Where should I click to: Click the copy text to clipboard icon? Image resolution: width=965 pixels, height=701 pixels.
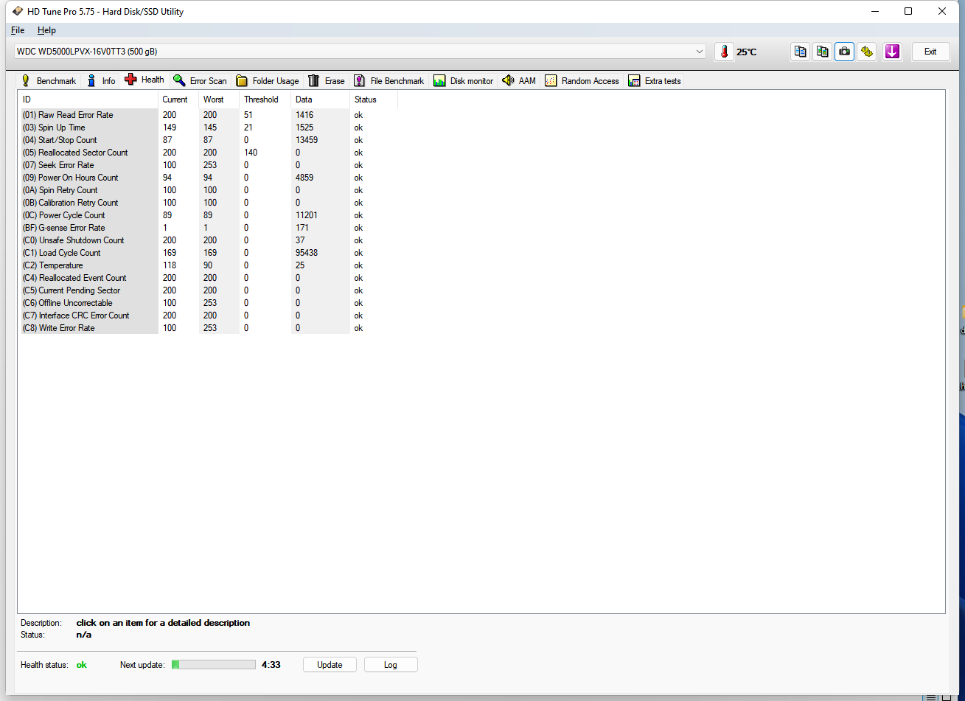800,52
